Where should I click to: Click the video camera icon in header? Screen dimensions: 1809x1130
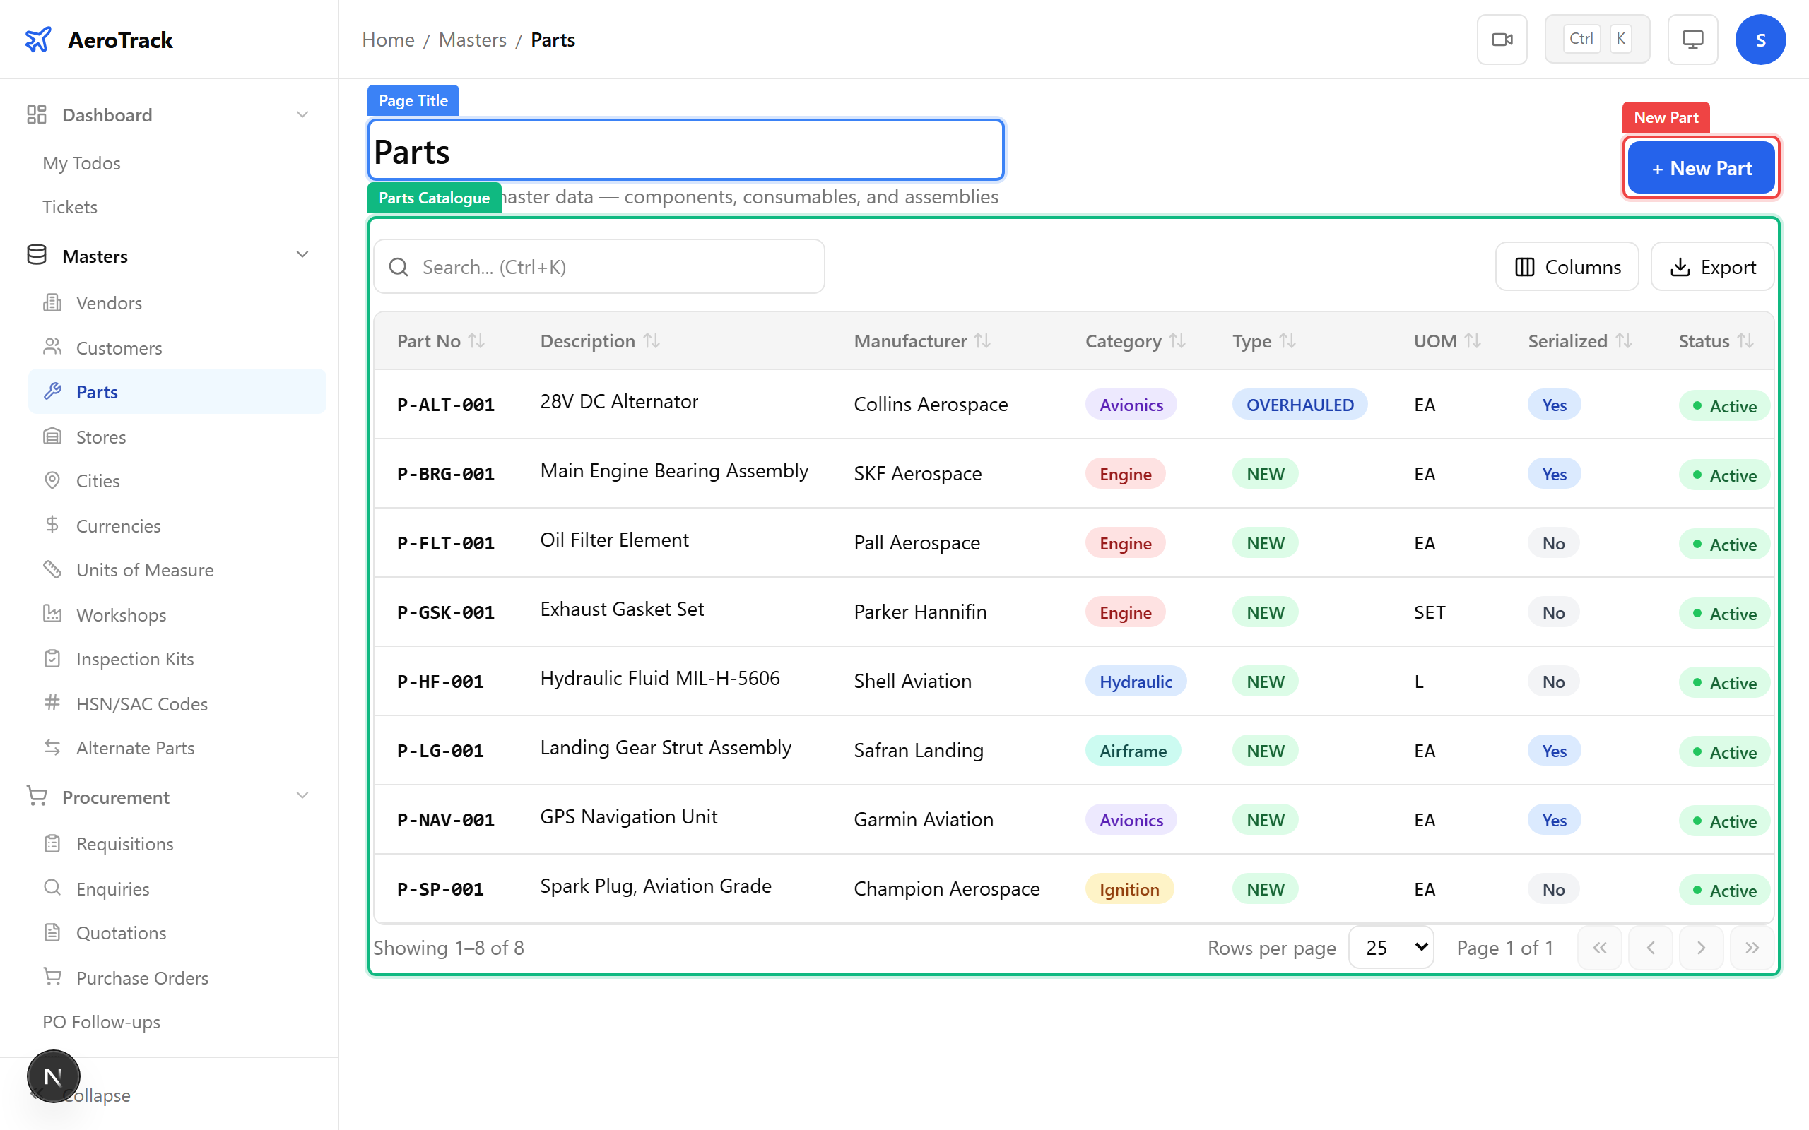click(x=1501, y=40)
